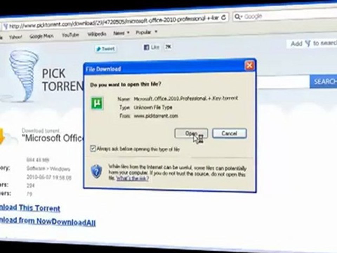The image size is (337, 253).
Task: Open the Google Maps bookmark
Action: click(41, 36)
